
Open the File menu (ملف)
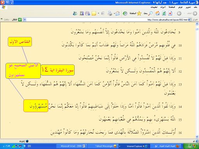[x=196, y=7]
